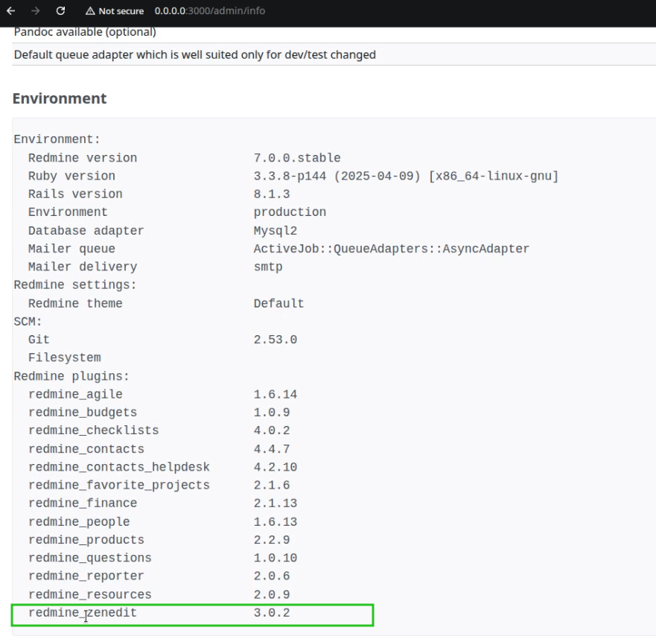656x642 pixels.
Task: Select the Environment heading
Action: tap(60, 98)
